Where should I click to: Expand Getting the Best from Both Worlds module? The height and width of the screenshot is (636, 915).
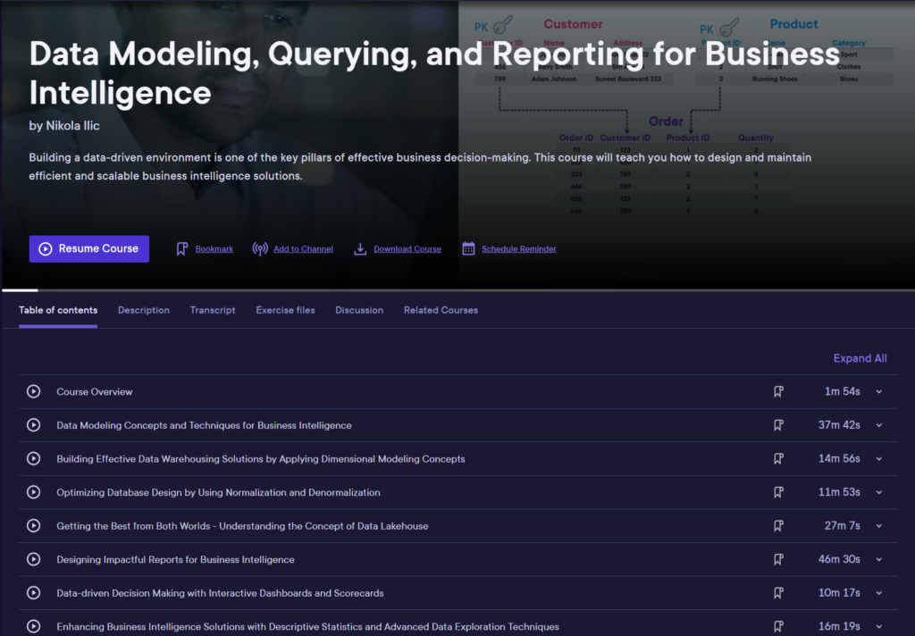tap(879, 526)
